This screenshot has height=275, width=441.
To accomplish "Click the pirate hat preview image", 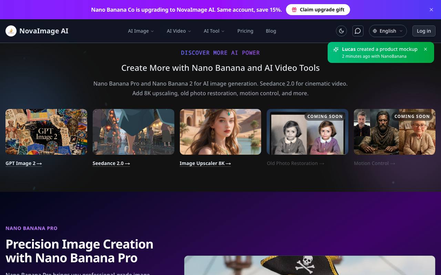I will tap(310, 265).
